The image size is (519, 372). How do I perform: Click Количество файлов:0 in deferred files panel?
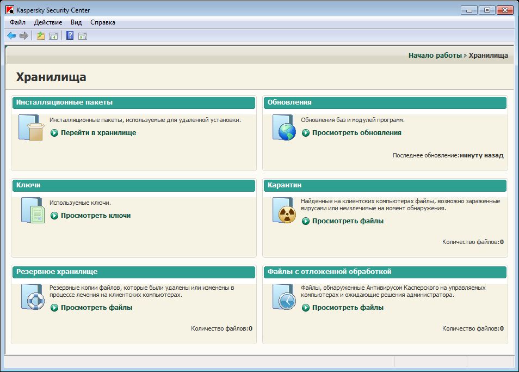(473, 328)
